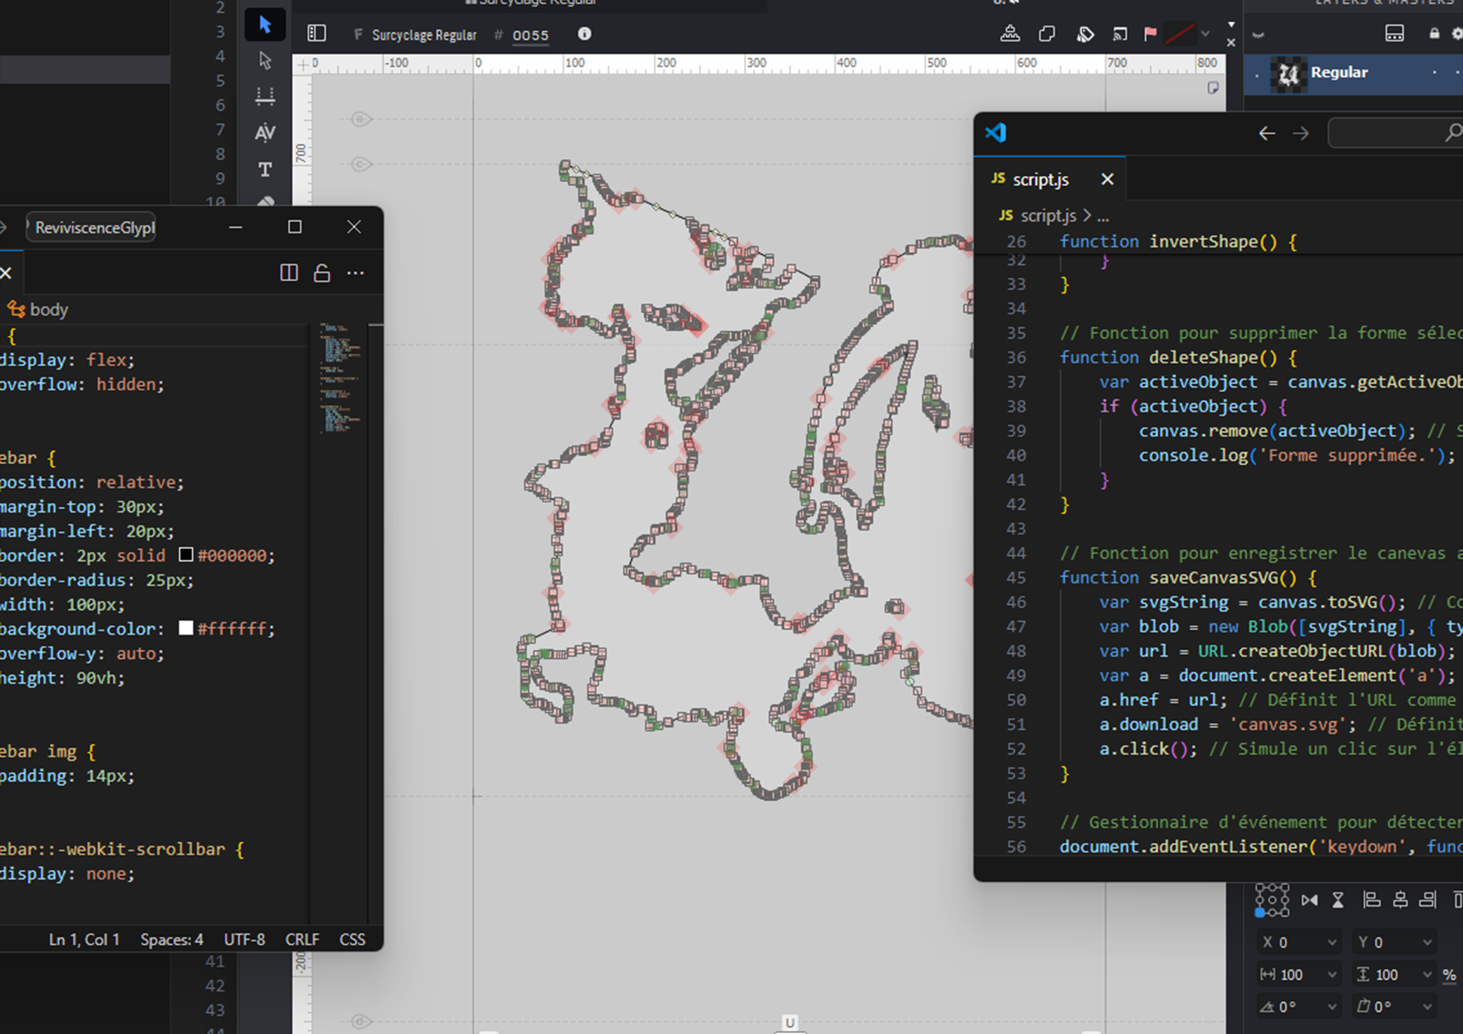Screen dimensions: 1463x1034
Task: Click the split editor icon in CSS window
Action: (289, 274)
